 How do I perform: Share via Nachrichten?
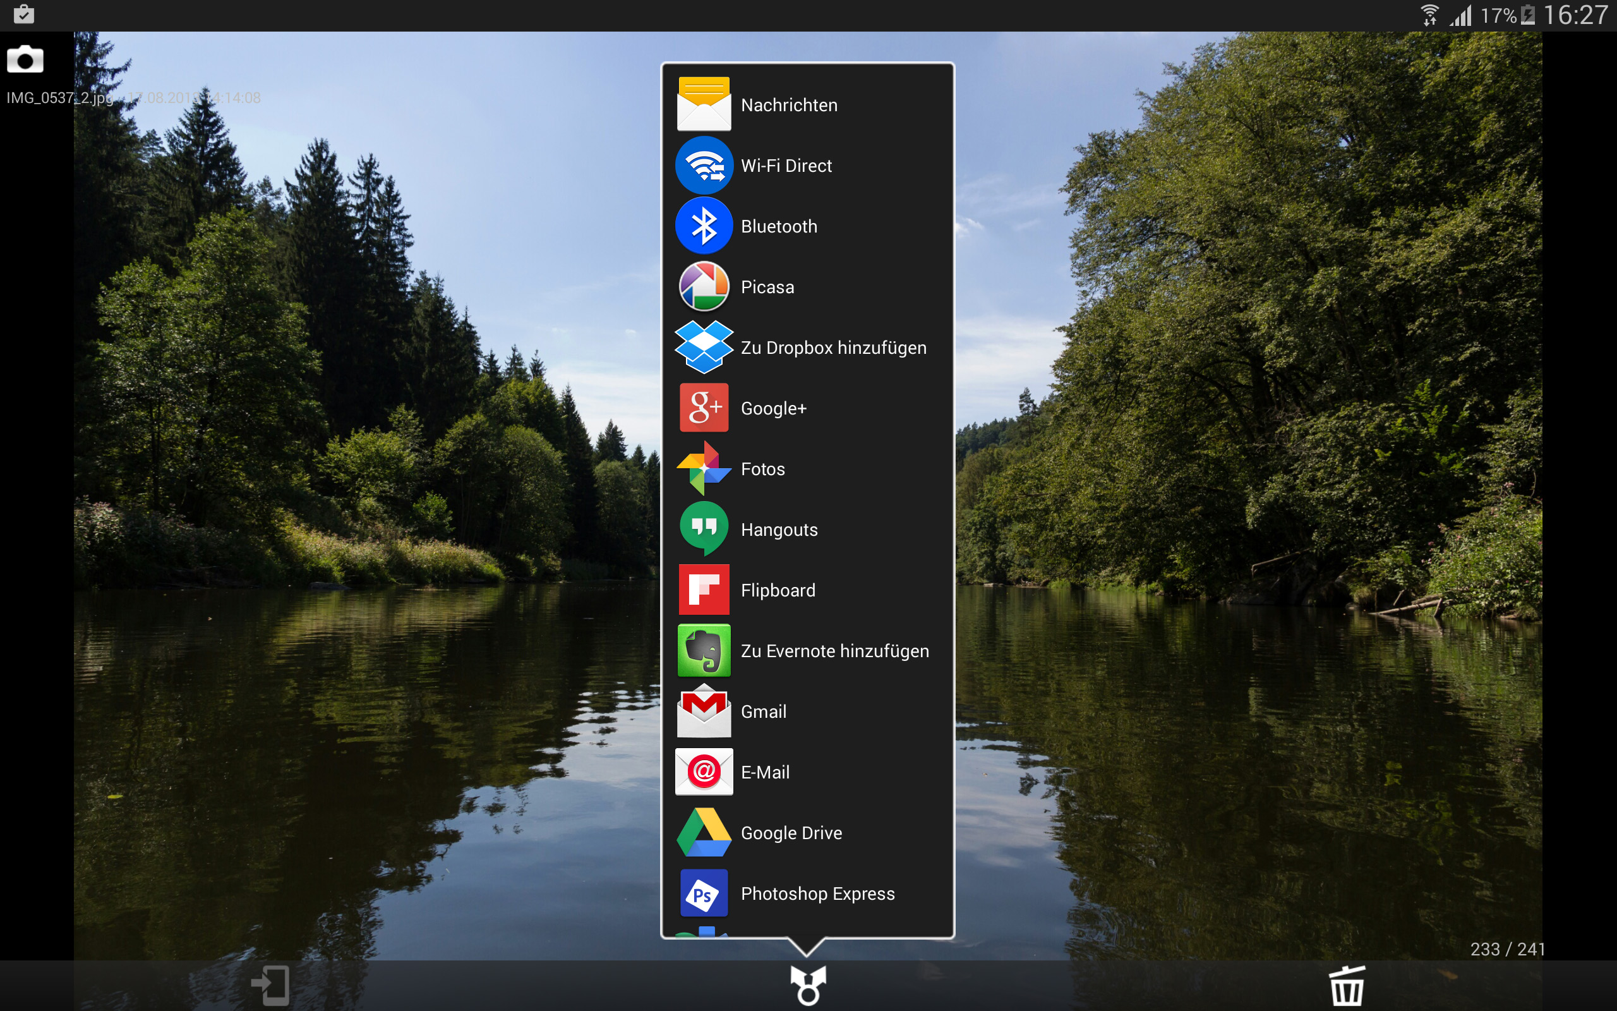(x=788, y=105)
